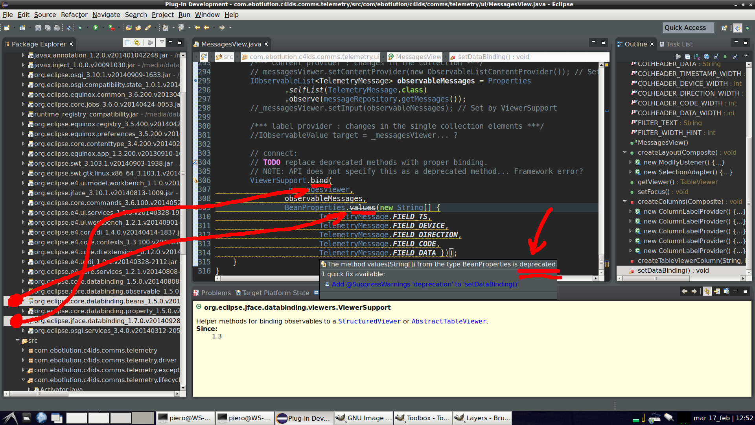Image resolution: width=755 pixels, height=425 pixels.
Task: Click Back navigation arrow in main toolbar
Action: 206,28
